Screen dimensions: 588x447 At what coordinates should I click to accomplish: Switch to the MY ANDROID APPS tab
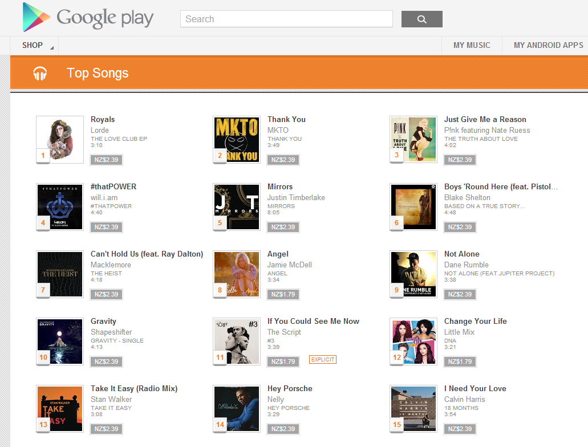pyautogui.click(x=548, y=45)
